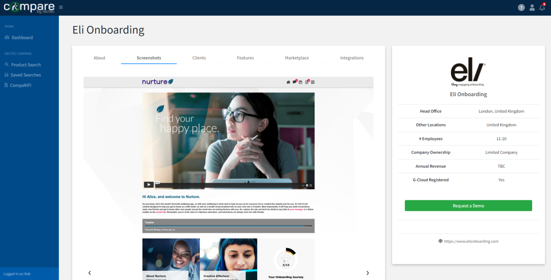Check the notifications bell icon

pyautogui.click(x=542, y=7)
